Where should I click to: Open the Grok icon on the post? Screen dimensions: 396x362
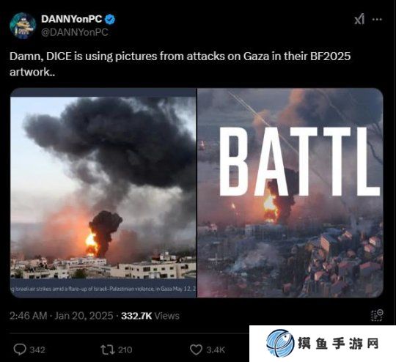[359, 20]
